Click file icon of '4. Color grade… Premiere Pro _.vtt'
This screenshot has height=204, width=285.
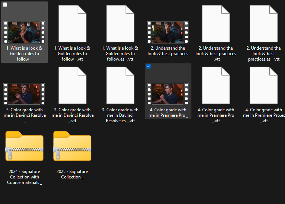(216, 85)
